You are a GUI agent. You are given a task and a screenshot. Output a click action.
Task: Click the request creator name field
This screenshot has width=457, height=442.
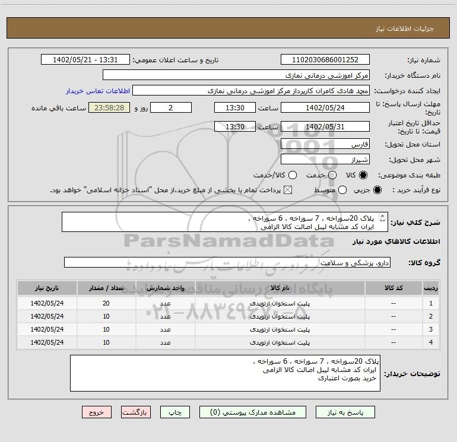click(x=251, y=90)
